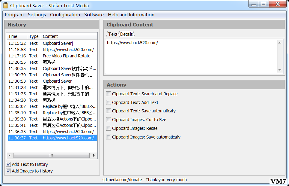Viewport: 289px width, 186px height.
Task: Sort history by the Time column header
Action: [x=17, y=36]
